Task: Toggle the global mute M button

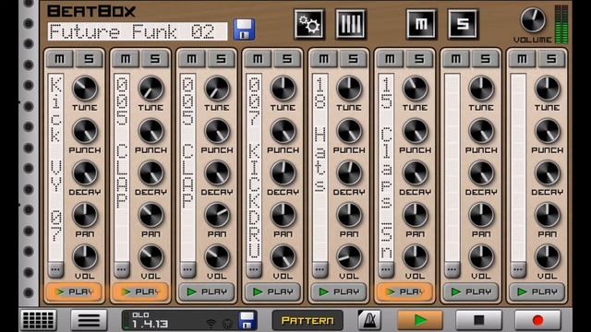Action: pyautogui.click(x=421, y=25)
